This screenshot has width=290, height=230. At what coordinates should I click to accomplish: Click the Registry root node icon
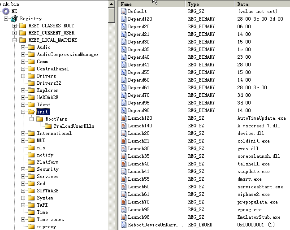coord(14,19)
